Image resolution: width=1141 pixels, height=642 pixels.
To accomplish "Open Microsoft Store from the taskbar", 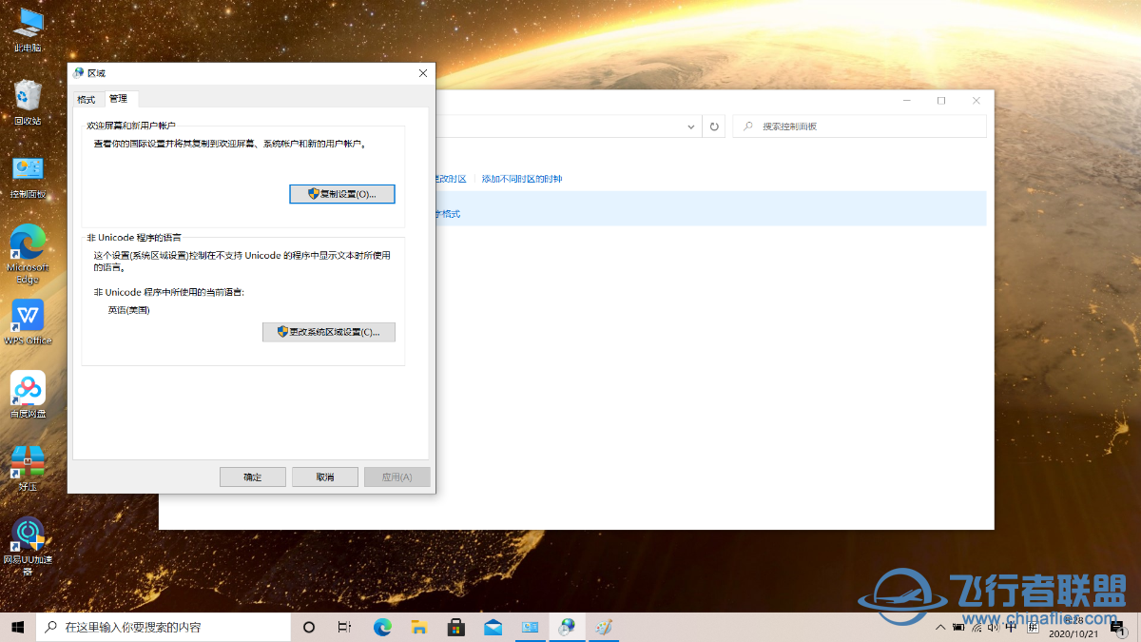I will coord(456,627).
